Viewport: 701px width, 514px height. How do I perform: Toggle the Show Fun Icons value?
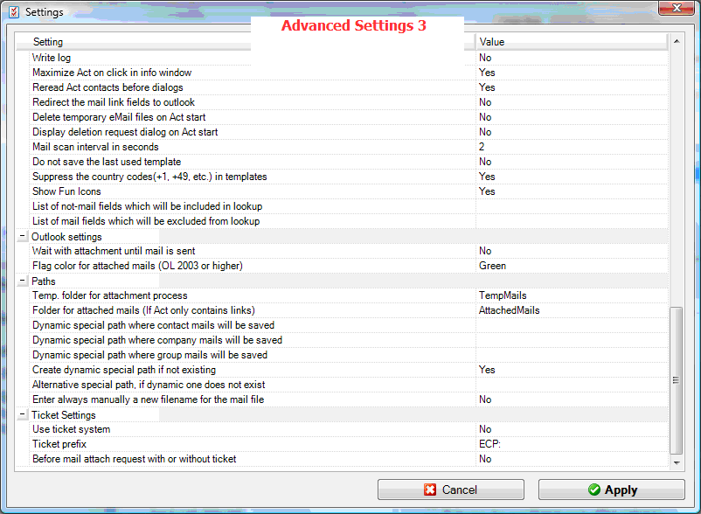pyautogui.click(x=487, y=191)
